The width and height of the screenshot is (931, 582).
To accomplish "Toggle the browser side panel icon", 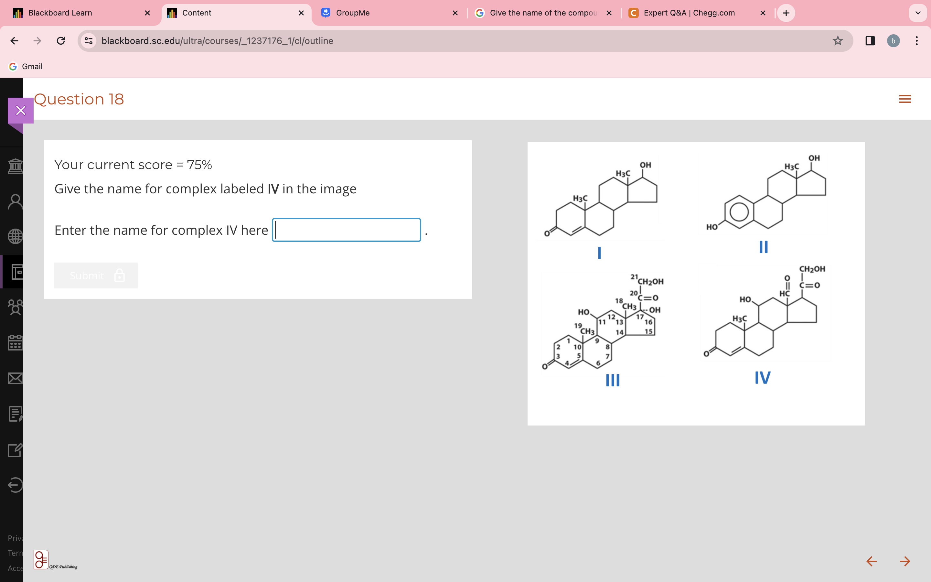I will [870, 41].
